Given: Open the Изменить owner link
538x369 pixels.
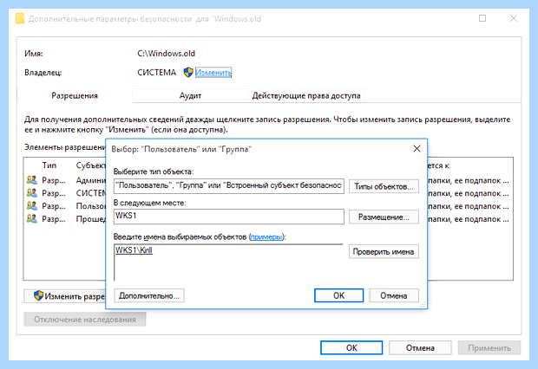Looking at the screenshot, I should pos(213,73).
